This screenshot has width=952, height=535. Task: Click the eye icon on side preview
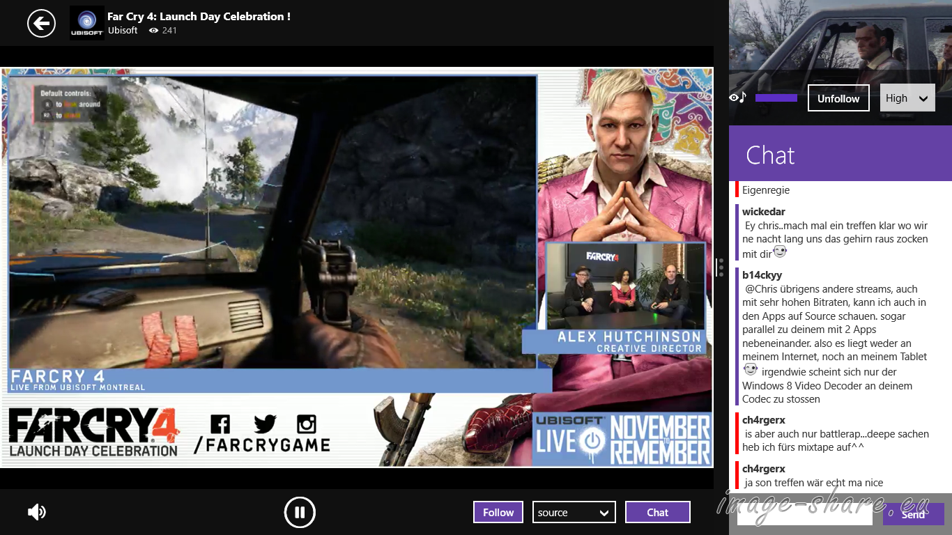tap(733, 98)
